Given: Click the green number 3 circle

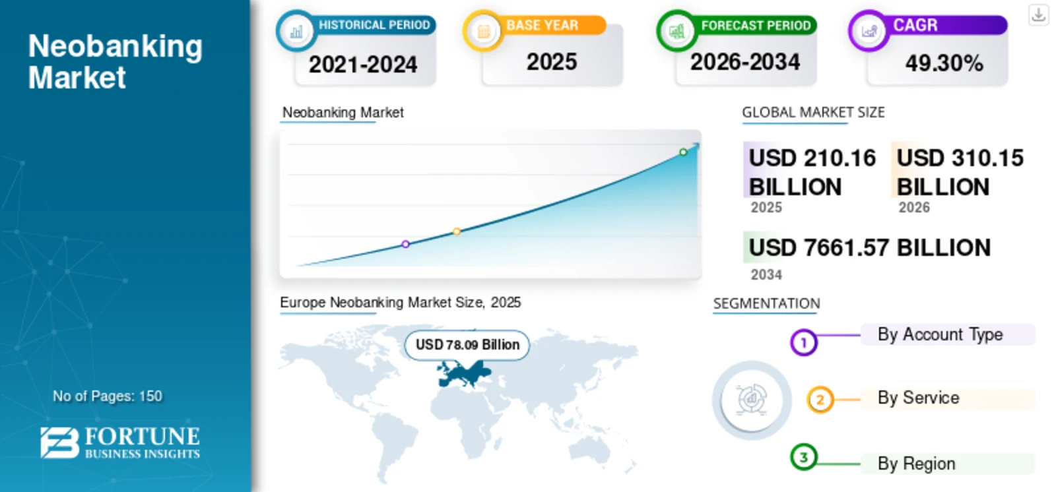Looking at the screenshot, I should pos(803,457).
